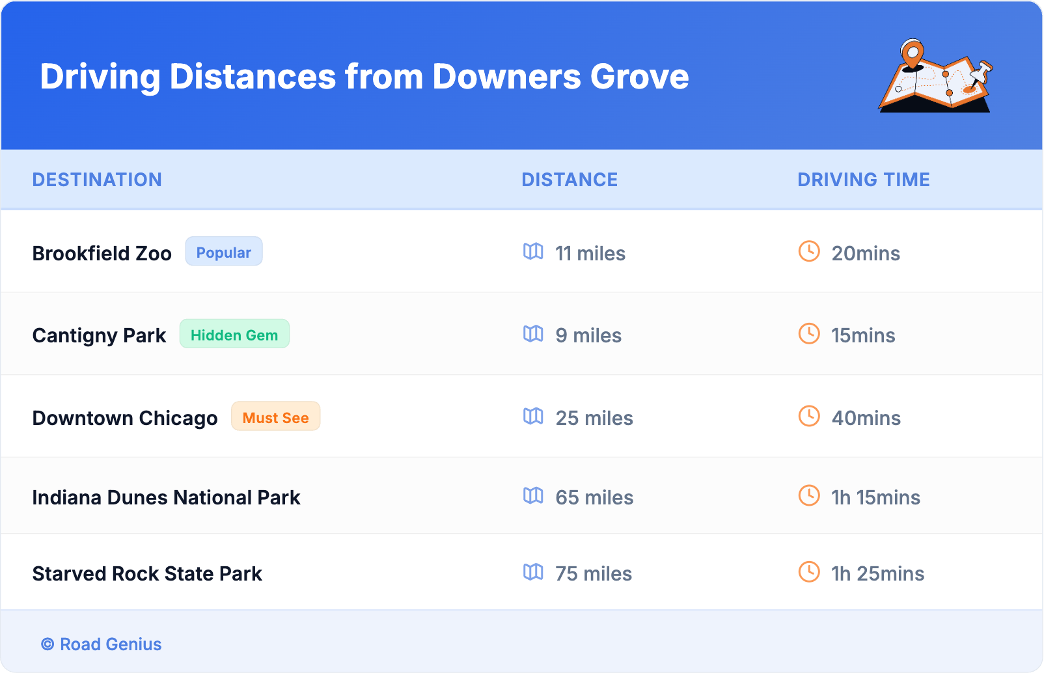Screen dimensions: 1044x673
Task: Click the clock icon beside 40mins
Action: point(809,416)
